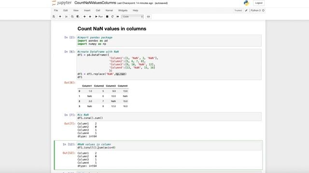Click into the df1.isnull().sum(axis=0) cell
This screenshot has width=309, height=173.
[x=169, y=146]
